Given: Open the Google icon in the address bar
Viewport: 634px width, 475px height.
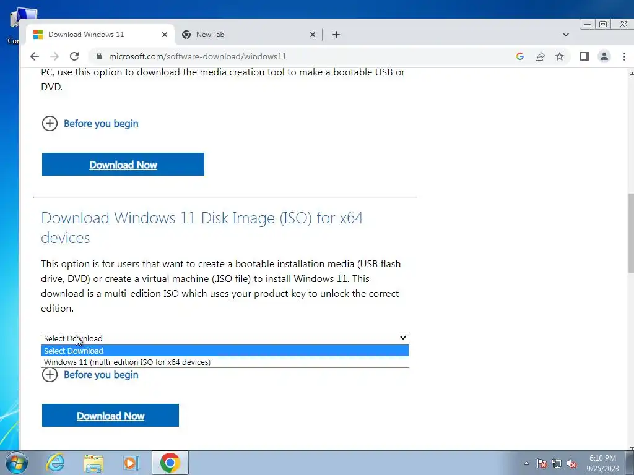Looking at the screenshot, I should tap(520, 56).
